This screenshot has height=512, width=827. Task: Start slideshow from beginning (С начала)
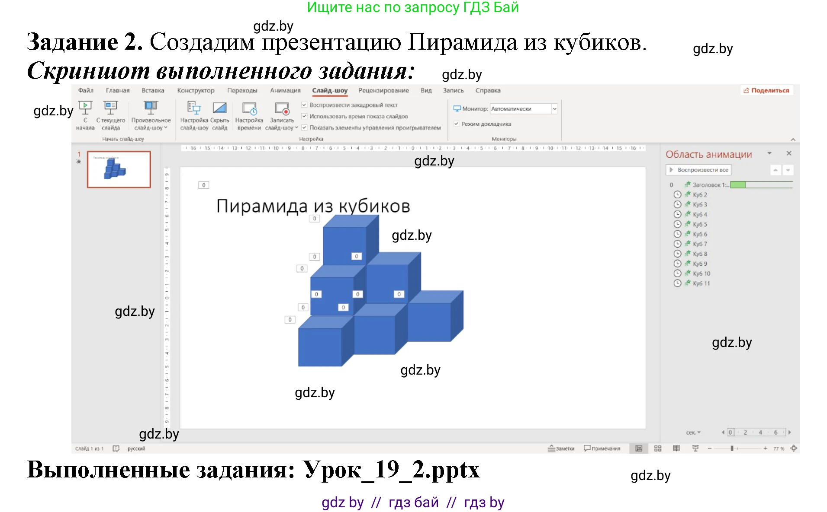pos(85,114)
